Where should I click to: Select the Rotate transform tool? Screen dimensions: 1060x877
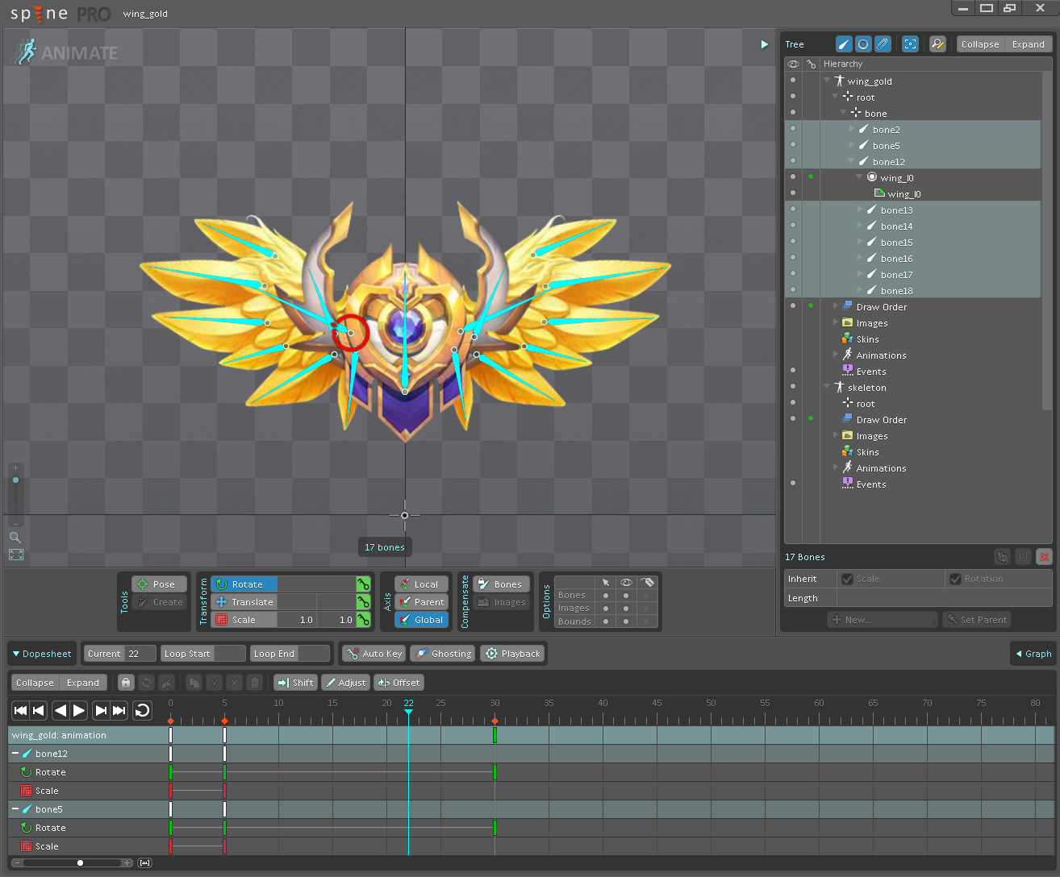[244, 584]
